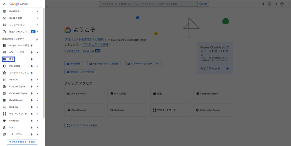
Task: Expand the Cloud Hub submenu chevron
Action: pos(37,11)
